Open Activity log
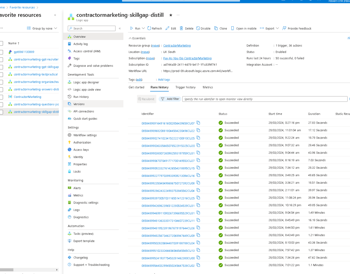The image size is (350, 274). click(80, 44)
